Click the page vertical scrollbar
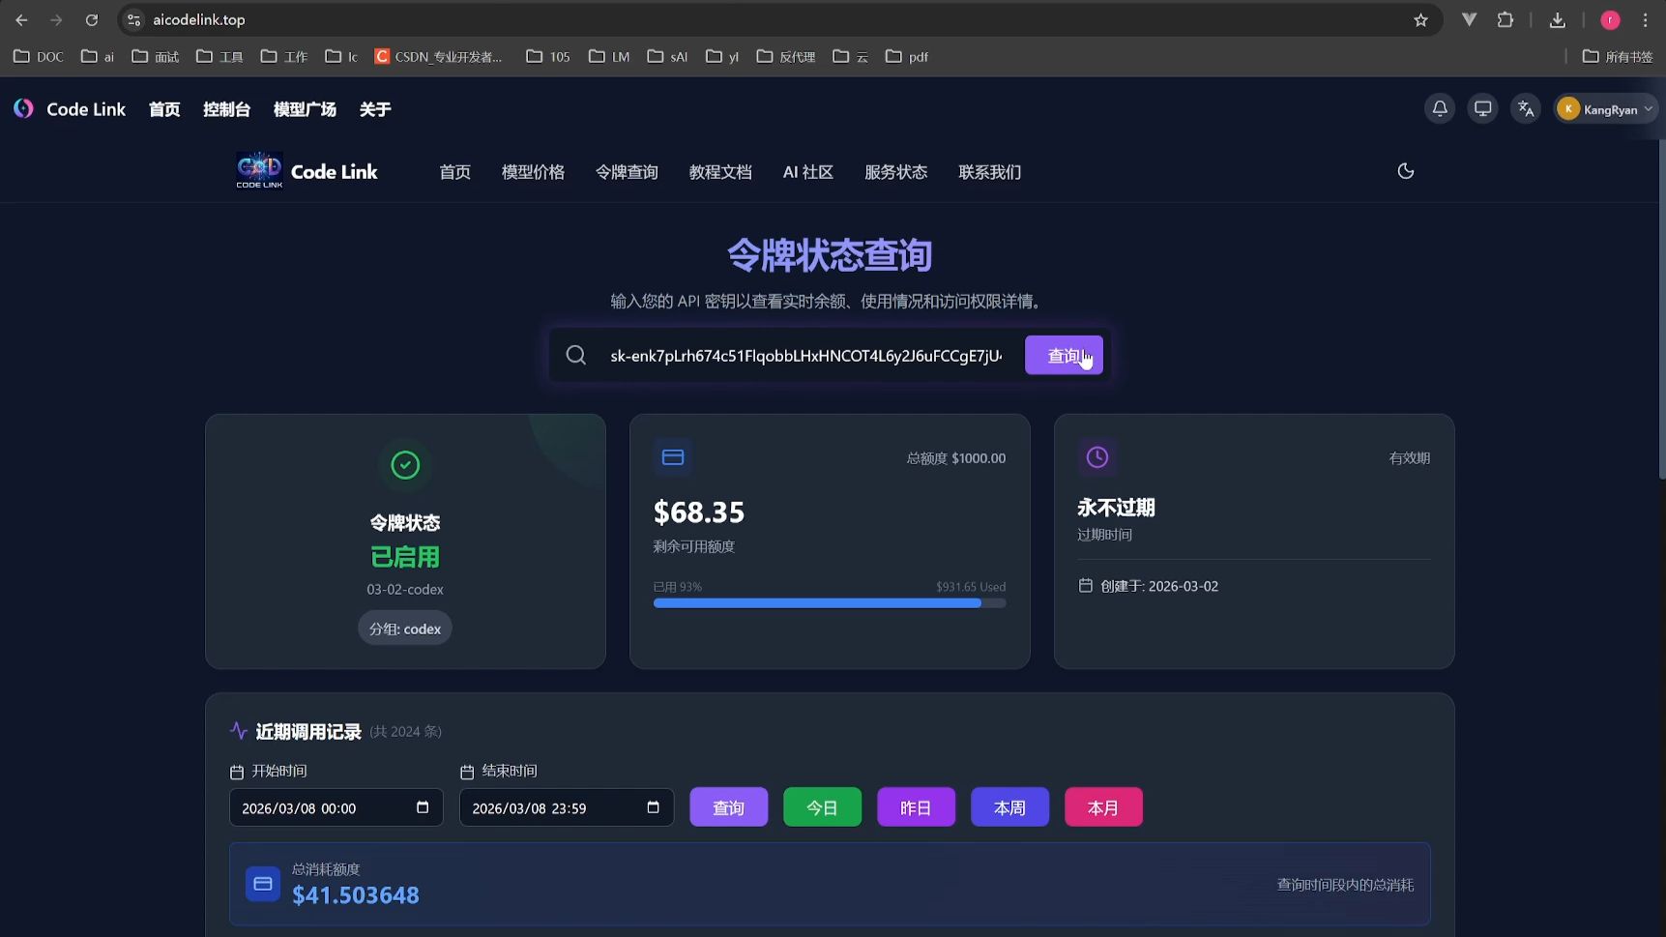Viewport: 1666px width, 937px height. (x=1661, y=309)
